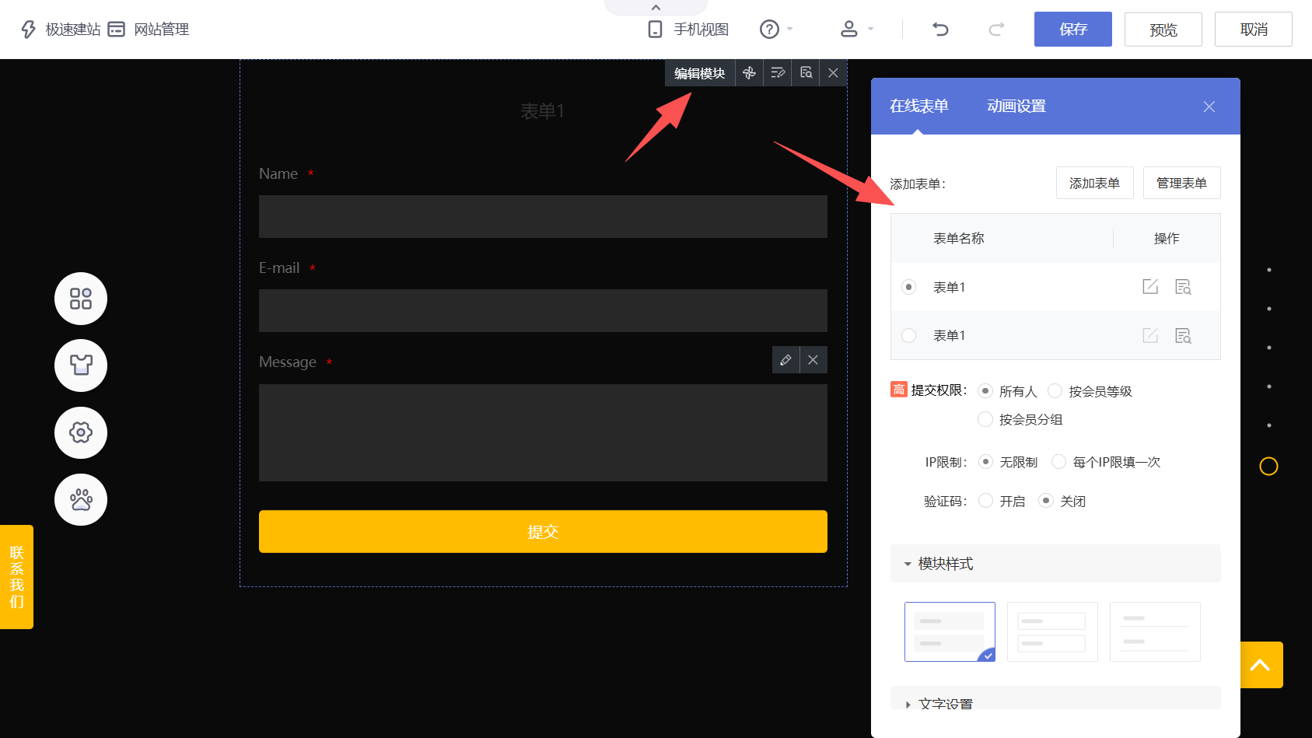Select 每个IP限填一次 radio option
Viewport: 1312px width, 738px height.
coord(1058,462)
